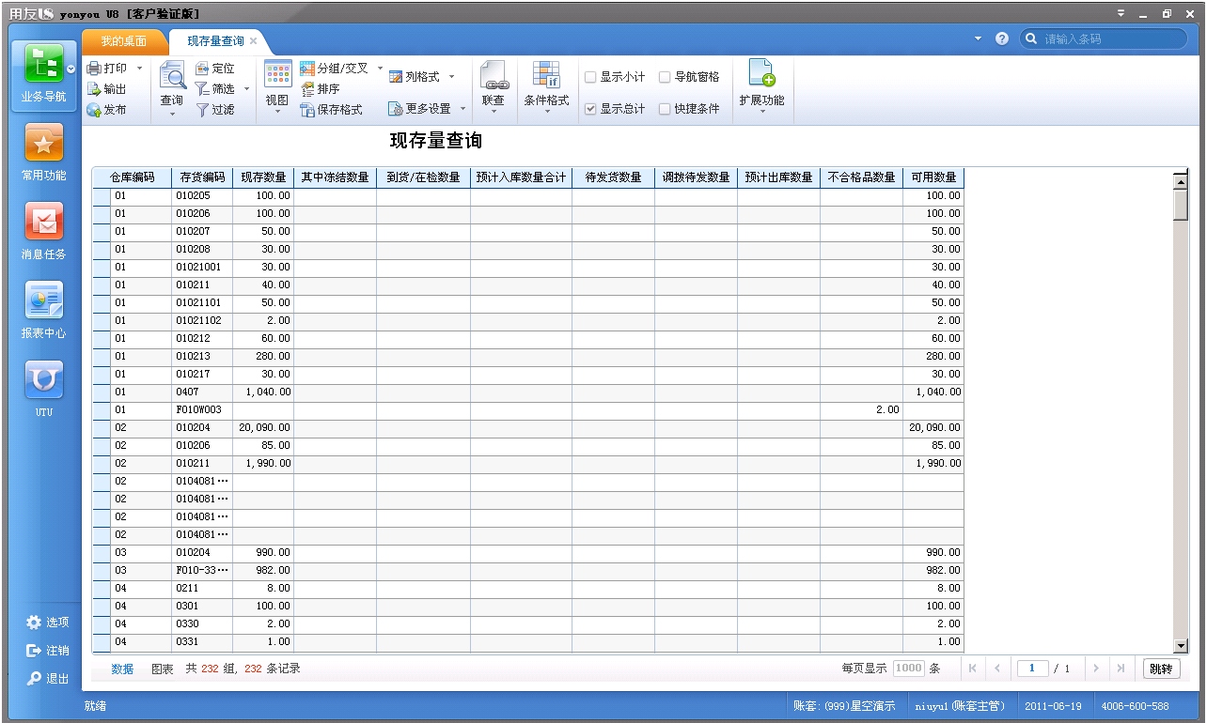Select the cell with code 0407

coord(202,392)
